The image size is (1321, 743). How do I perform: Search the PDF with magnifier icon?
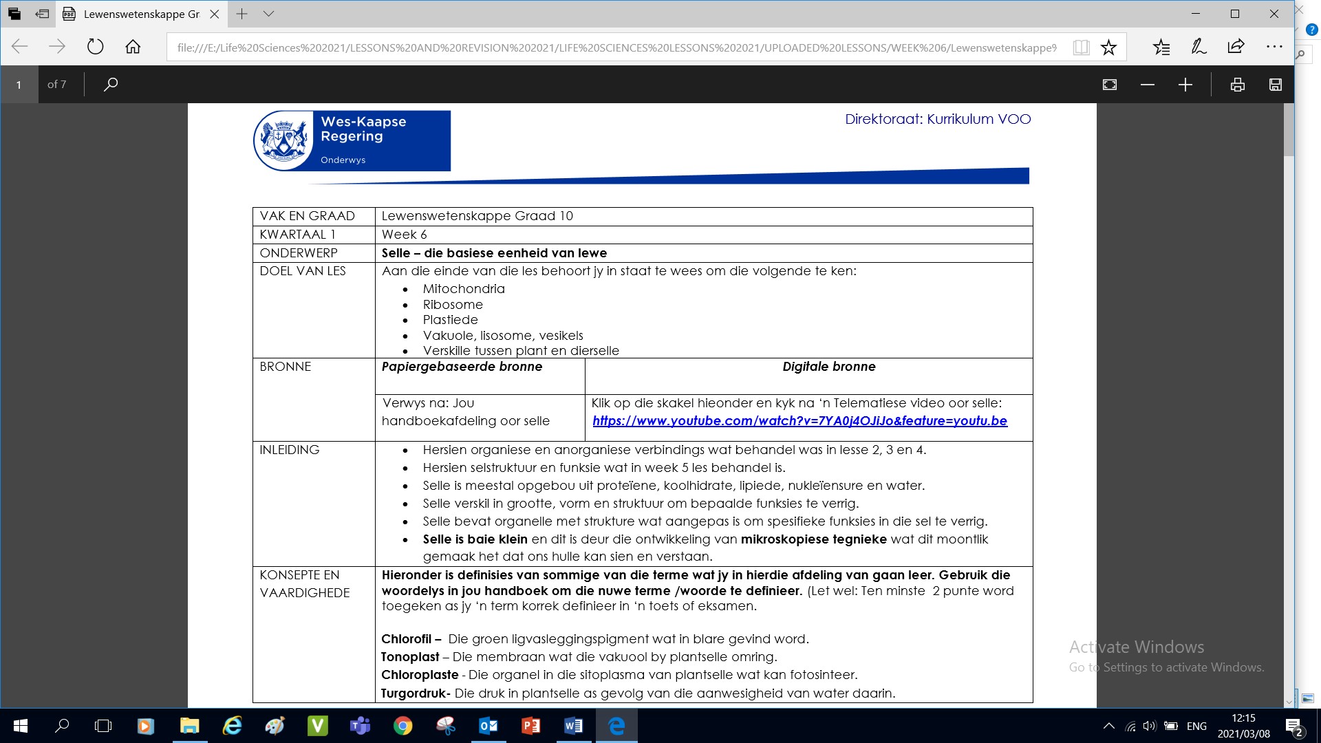[111, 85]
